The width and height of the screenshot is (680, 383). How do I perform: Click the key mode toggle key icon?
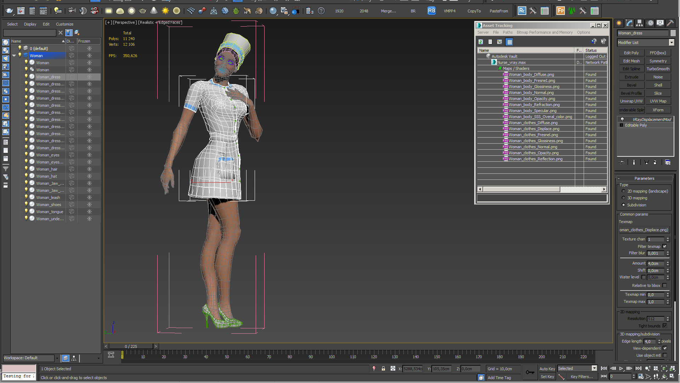click(530, 372)
